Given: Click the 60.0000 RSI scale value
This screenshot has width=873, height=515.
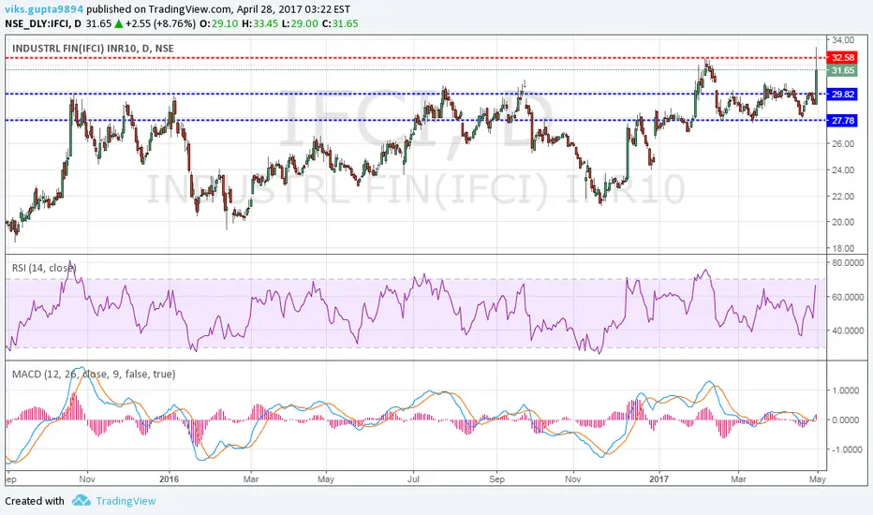Looking at the screenshot, I should pyautogui.click(x=848, y=297).
